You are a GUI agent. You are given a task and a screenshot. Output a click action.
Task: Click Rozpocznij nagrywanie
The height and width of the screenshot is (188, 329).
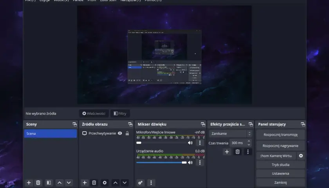tap(280, 146)
